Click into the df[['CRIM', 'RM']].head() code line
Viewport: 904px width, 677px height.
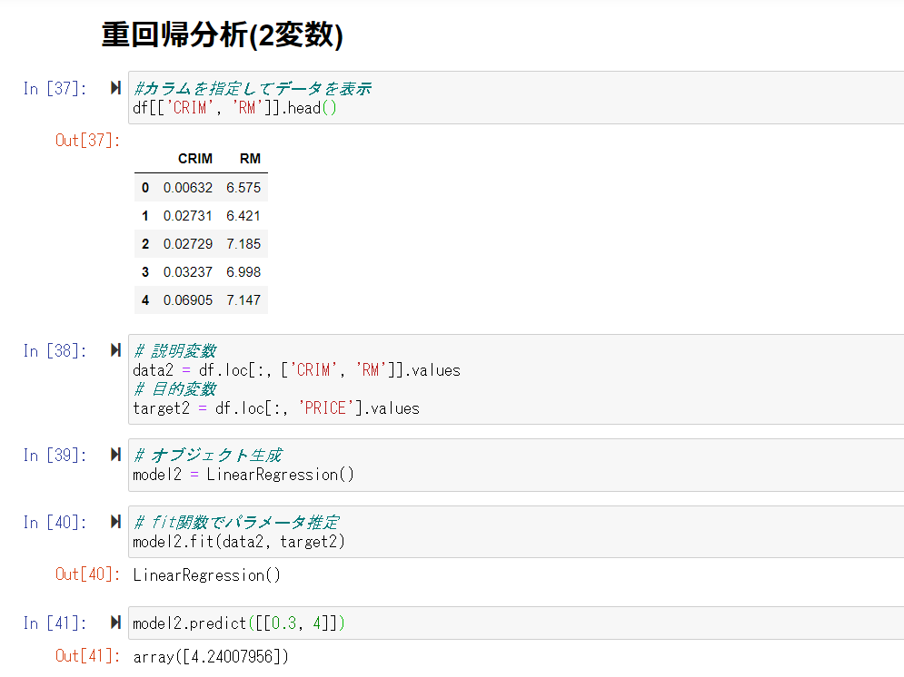tap(234, 108)
